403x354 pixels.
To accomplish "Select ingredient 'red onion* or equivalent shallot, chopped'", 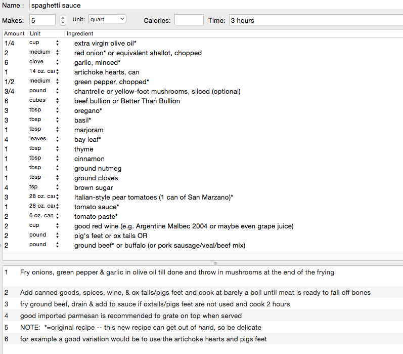I will coord(138,53).
